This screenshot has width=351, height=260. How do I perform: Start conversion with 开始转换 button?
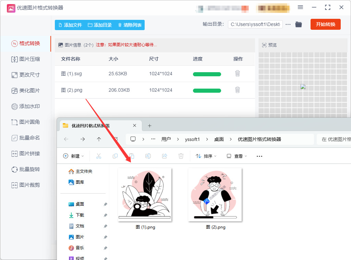pyautogui.click(x=326, y=24)
